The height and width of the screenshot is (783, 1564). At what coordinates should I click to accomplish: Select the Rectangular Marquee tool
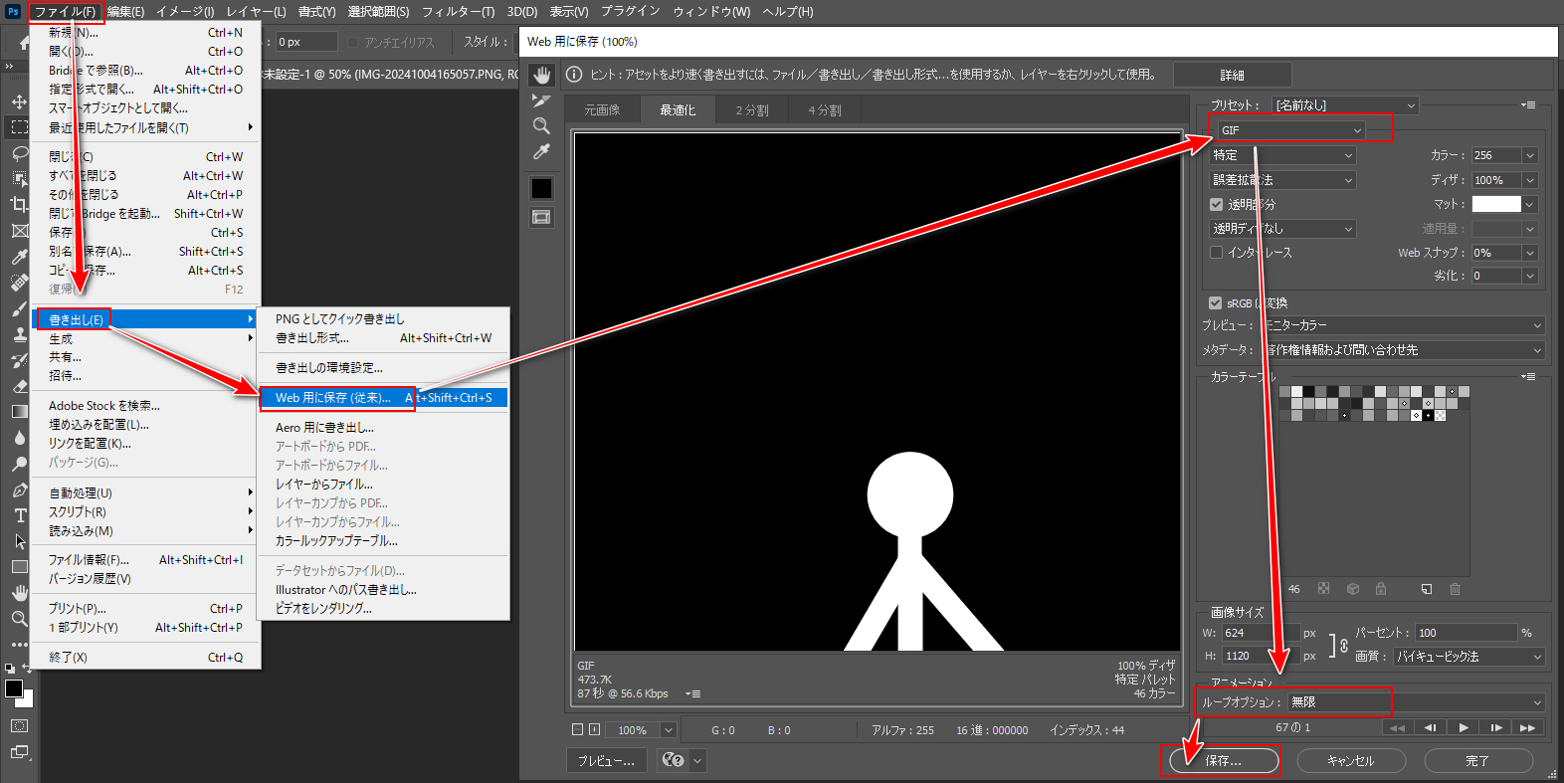(x=19, y=127)
